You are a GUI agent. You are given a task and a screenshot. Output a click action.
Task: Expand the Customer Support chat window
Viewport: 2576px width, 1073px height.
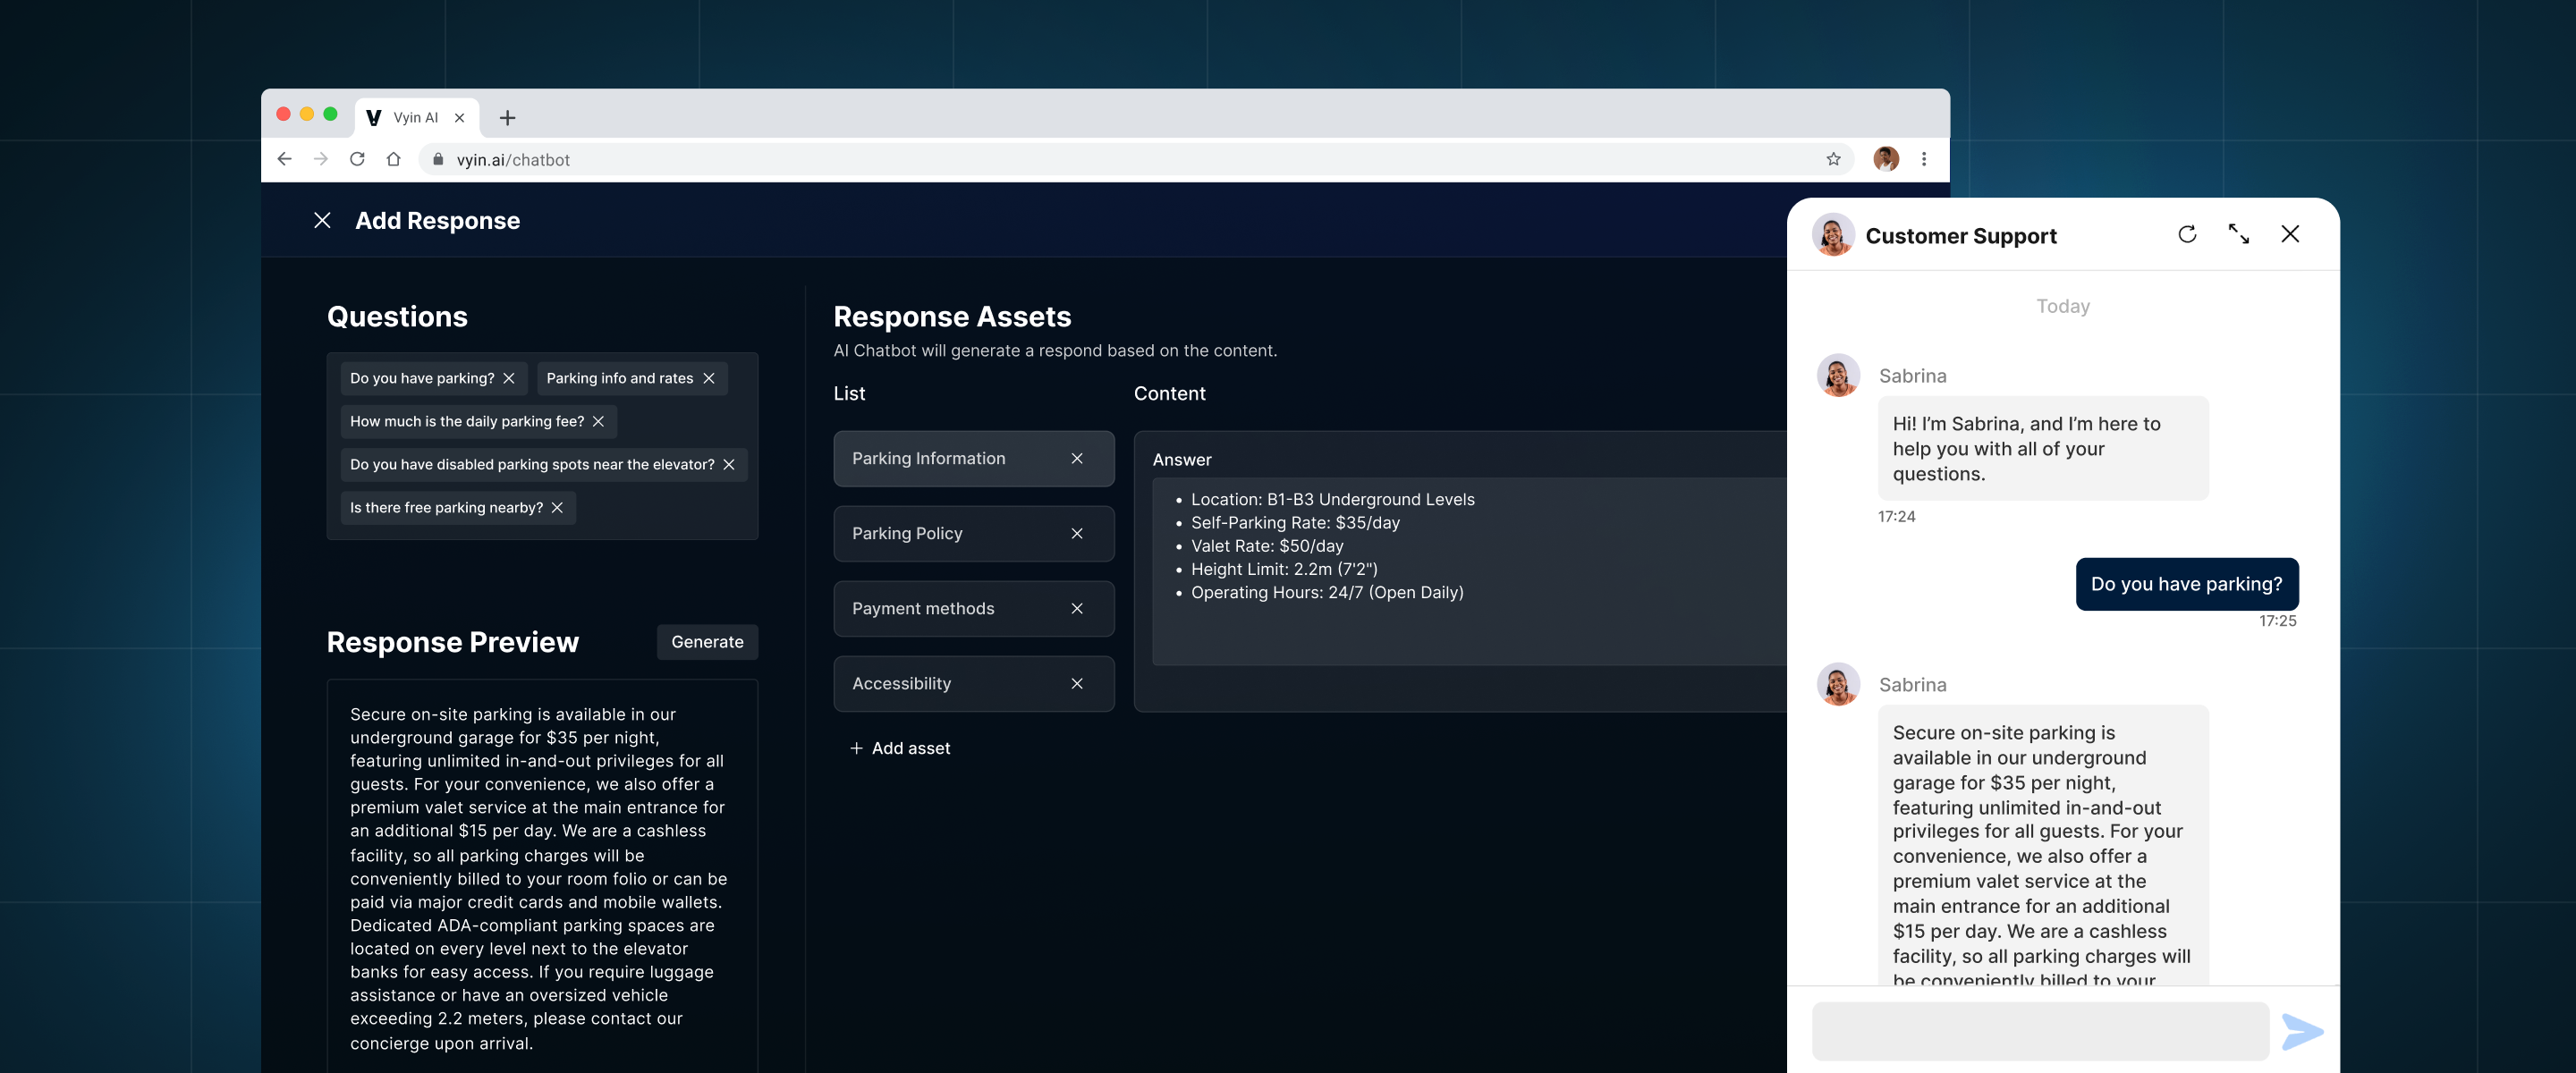click(2238, 234)
